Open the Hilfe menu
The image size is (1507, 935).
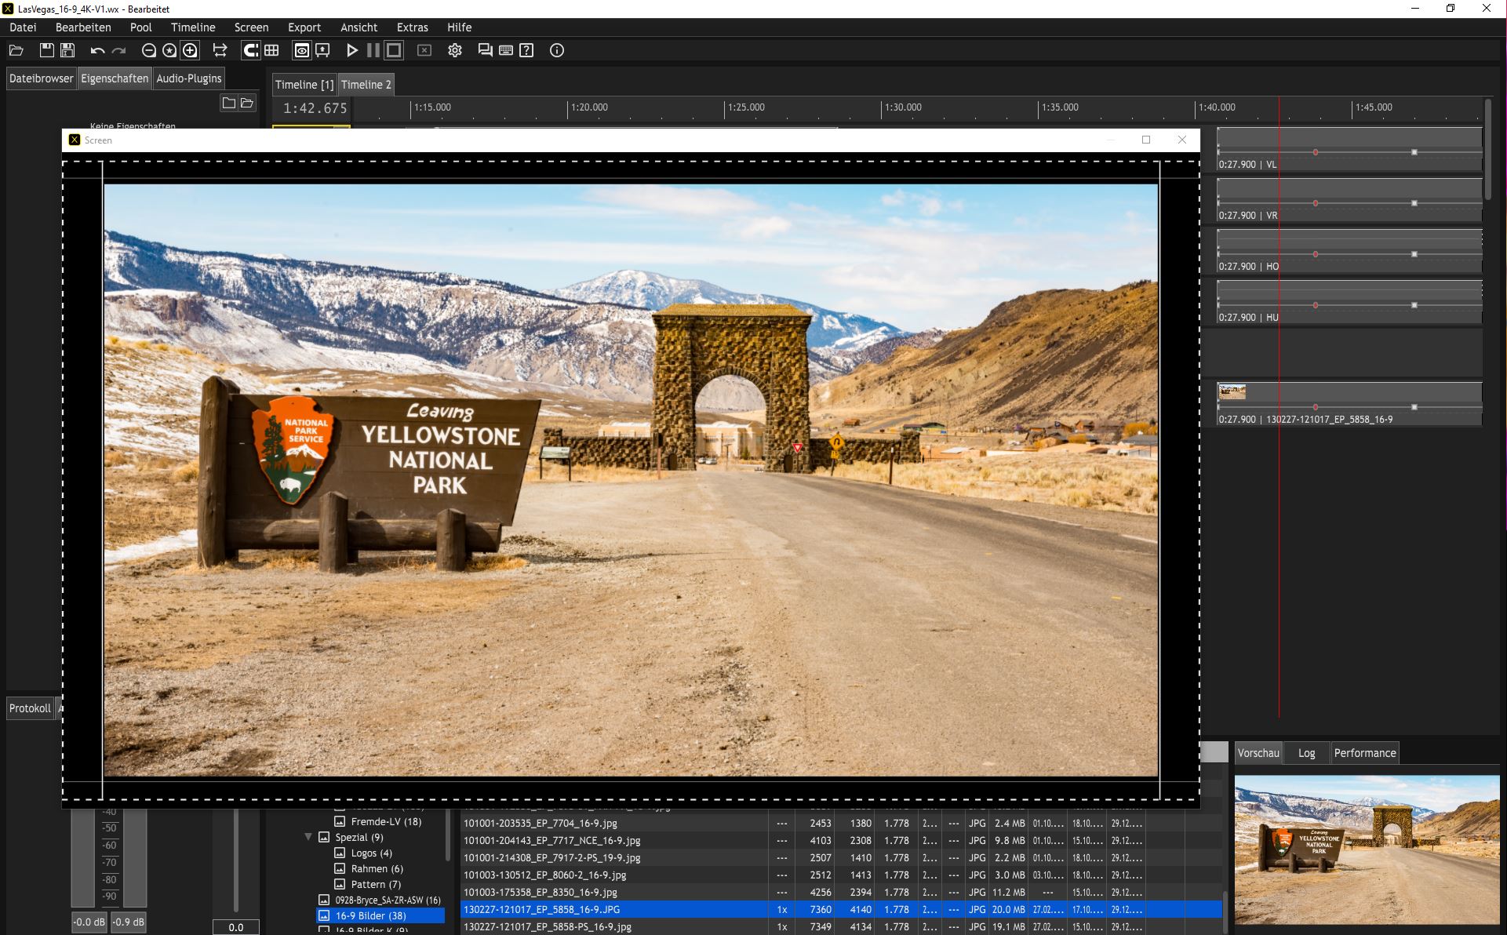coord(460,27)
